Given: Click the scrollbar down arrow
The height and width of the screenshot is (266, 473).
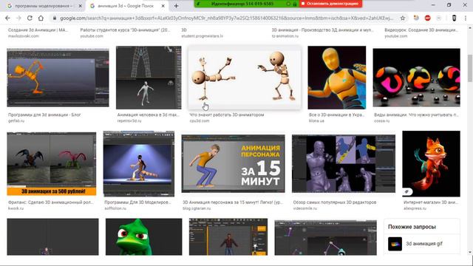Looking at the screenshot, I should [x=470, y=253].
